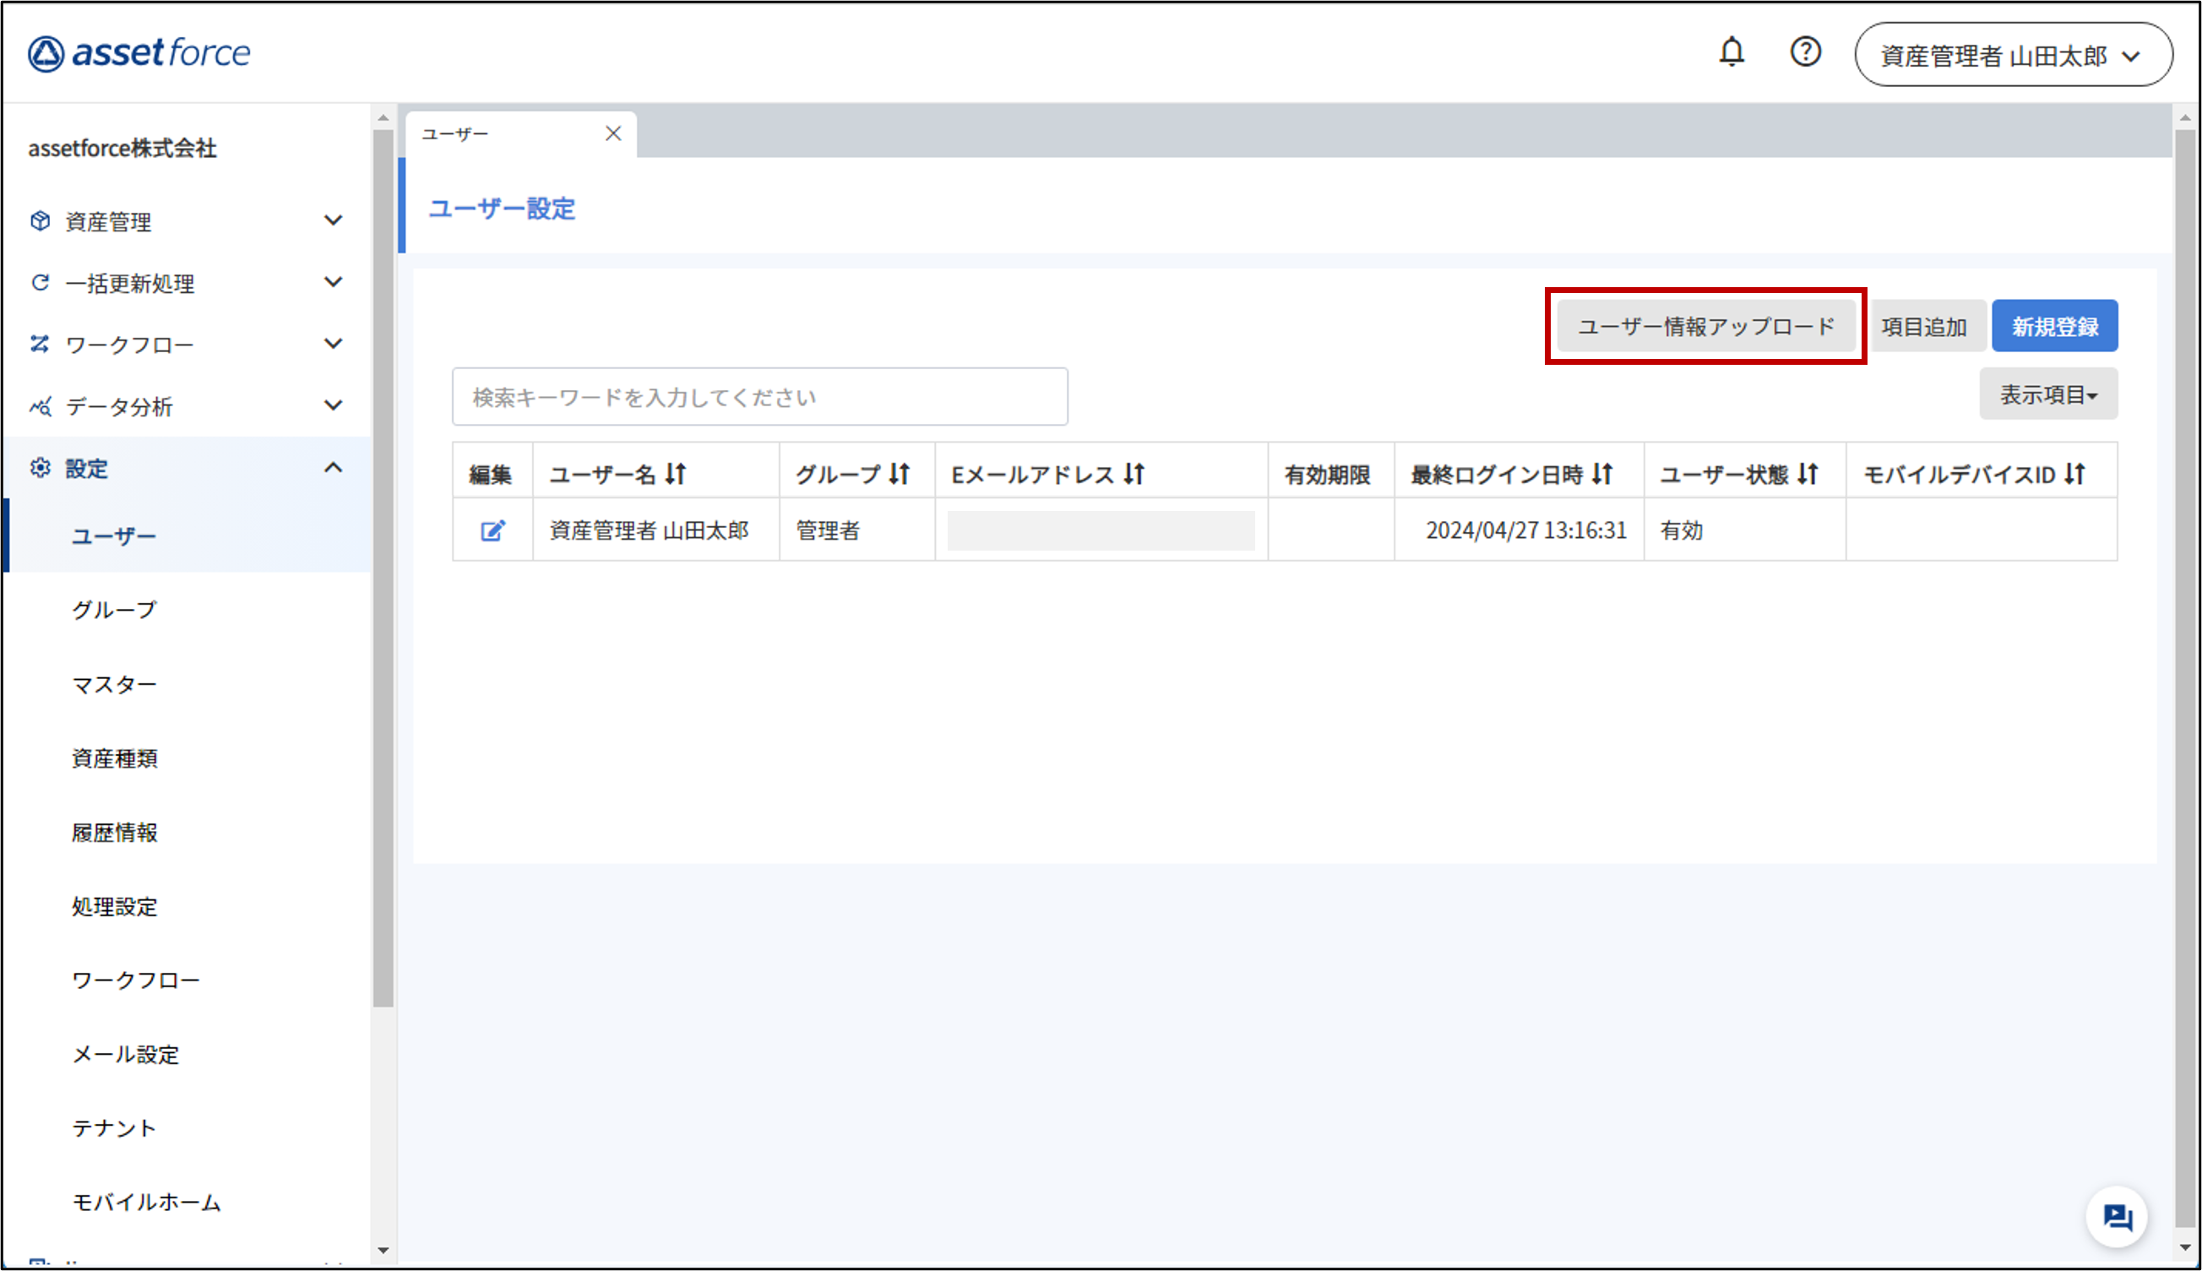
Task: Click the sidebar scroll-down arrow
Action: [383, 1250]
